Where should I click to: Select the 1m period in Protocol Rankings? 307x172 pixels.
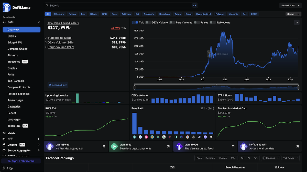(256, 158)
